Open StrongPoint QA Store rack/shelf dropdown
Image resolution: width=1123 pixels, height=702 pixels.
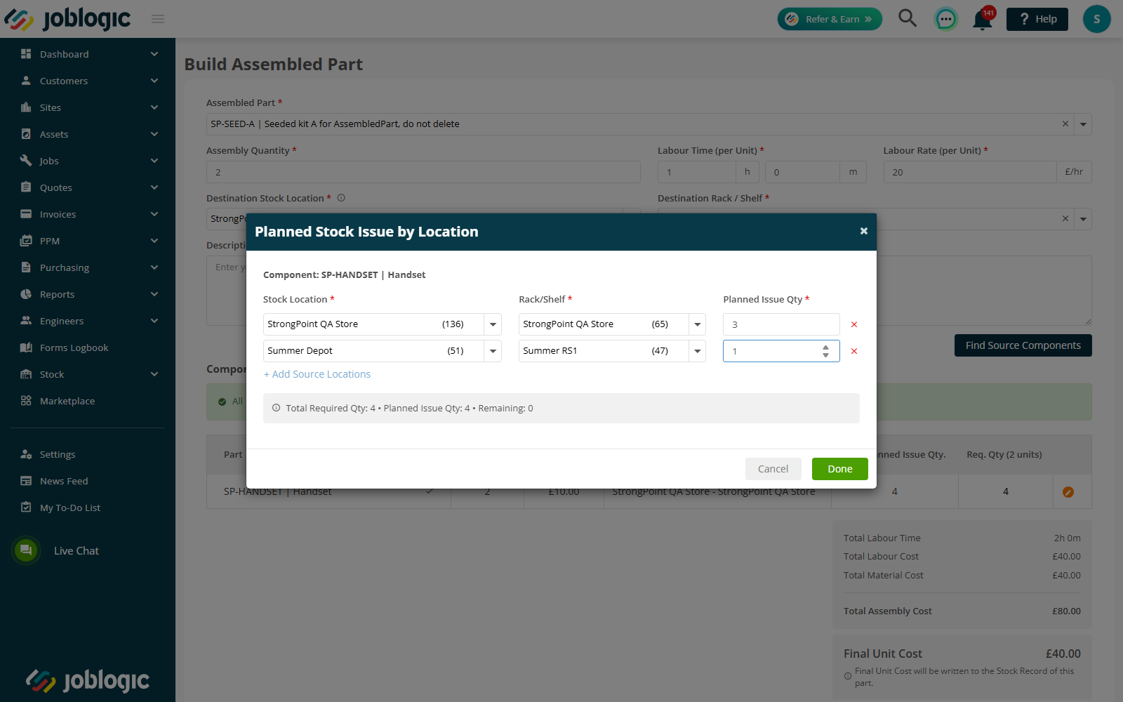point(697,324)
